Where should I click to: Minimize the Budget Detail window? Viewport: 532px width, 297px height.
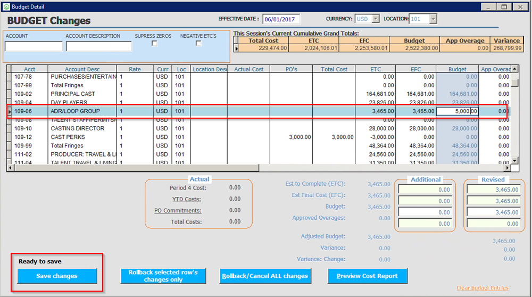pyautogui.click(x=488, y=7)
